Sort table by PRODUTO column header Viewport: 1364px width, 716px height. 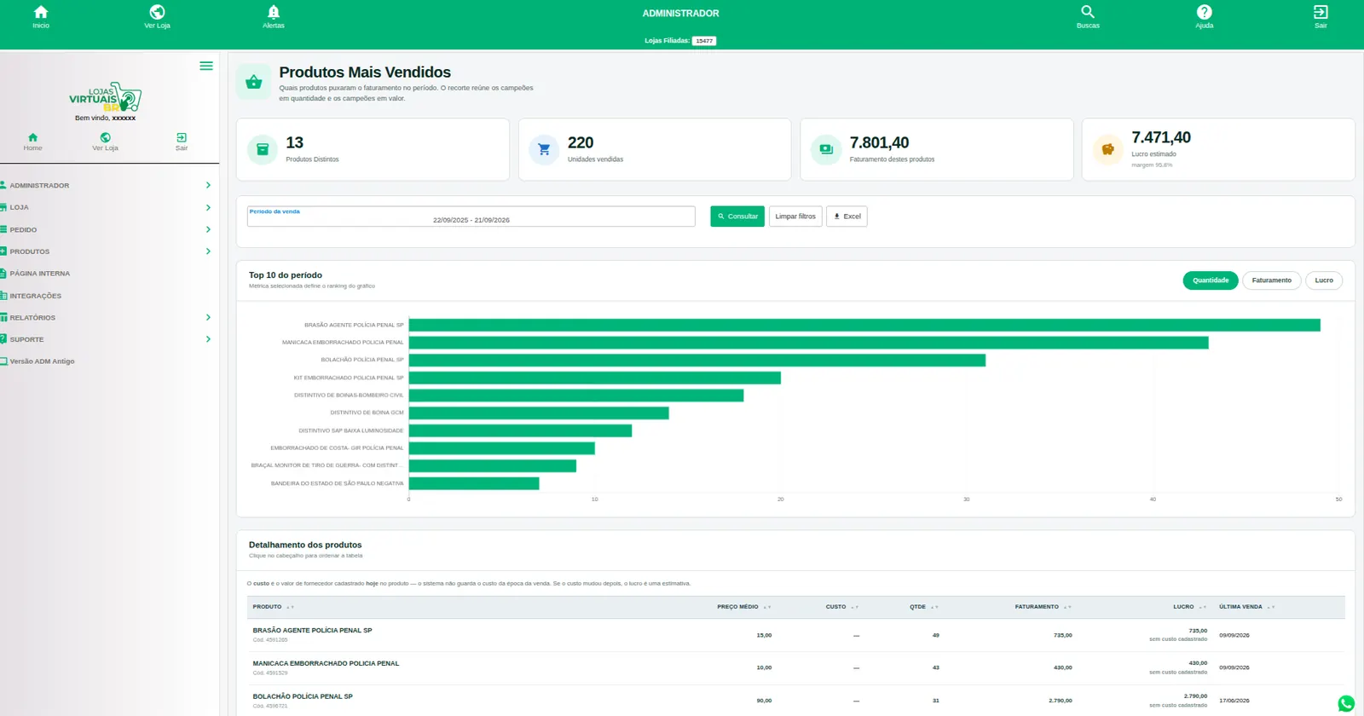273,607
